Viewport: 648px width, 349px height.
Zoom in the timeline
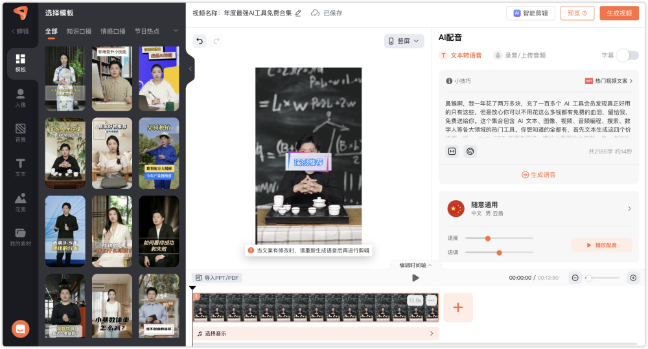coord(633,278)
